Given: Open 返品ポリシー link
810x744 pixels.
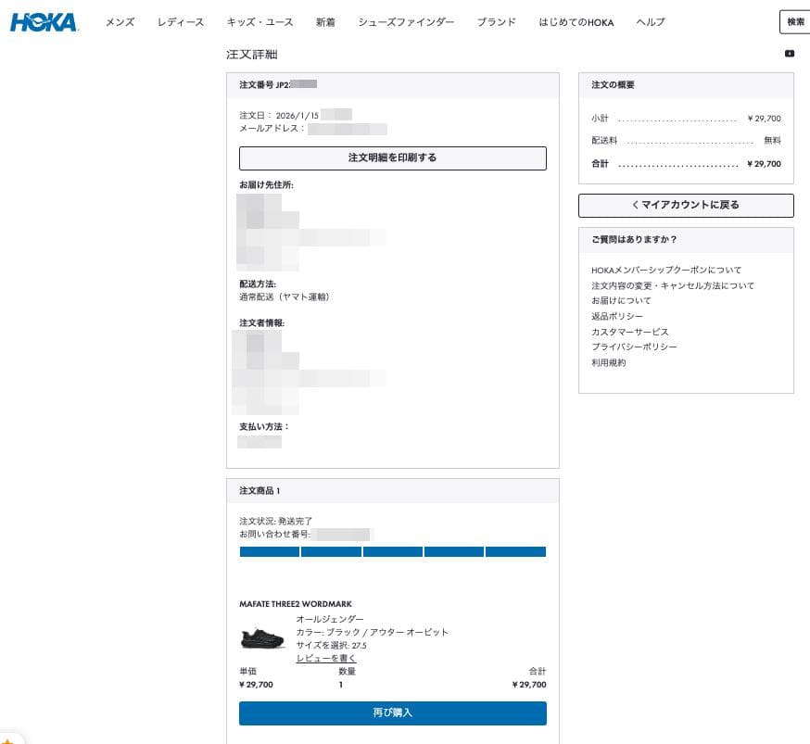Looking at the screenshot, I should 617,317.
